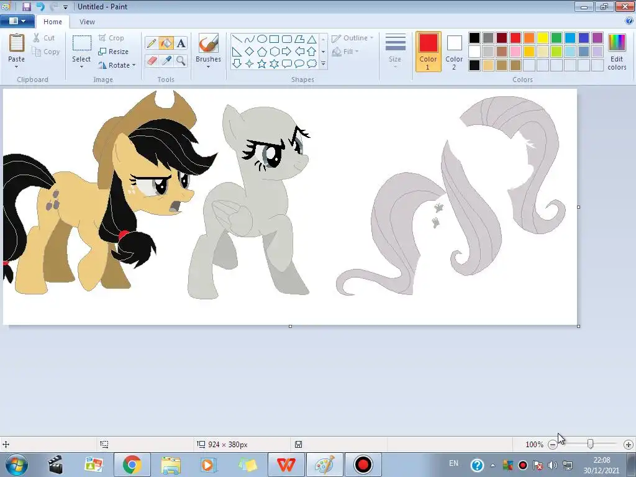Image resolution: width=636 pixels, height=477 pixels.
Task: Click the volume speaker tray icon
Action: point(552,465)
